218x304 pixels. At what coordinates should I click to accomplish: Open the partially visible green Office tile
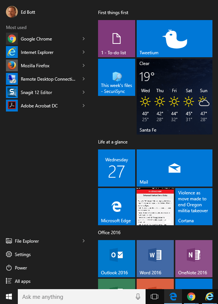[117, 284]
